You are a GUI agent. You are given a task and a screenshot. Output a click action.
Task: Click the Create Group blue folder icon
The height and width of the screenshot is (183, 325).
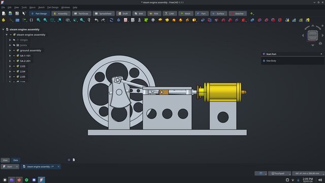click(x=17, y=20)
